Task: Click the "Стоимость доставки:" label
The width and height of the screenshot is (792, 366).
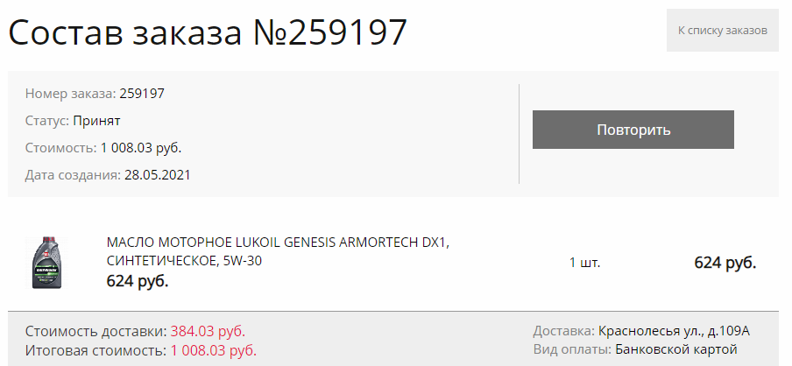Action: [96, 331]
